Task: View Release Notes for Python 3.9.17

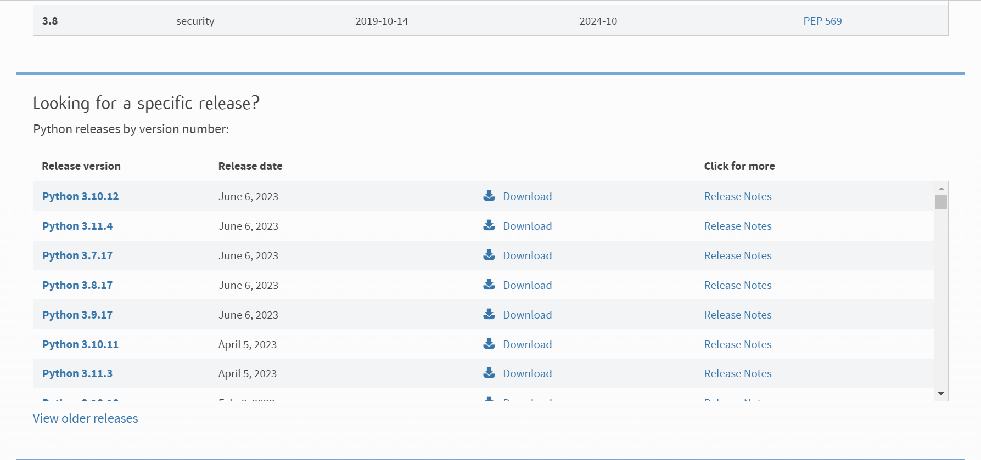Action: point(738,315)
